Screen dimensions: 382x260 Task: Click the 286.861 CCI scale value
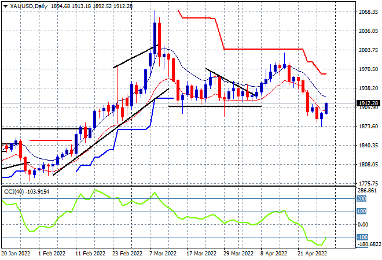[368, 191]
